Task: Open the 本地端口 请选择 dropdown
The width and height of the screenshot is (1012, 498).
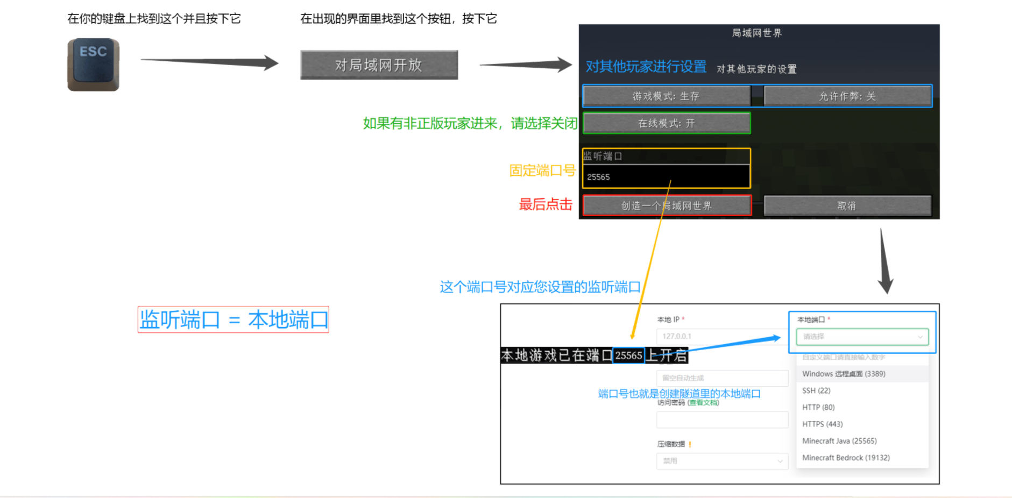Action: (x=862, y=337)
